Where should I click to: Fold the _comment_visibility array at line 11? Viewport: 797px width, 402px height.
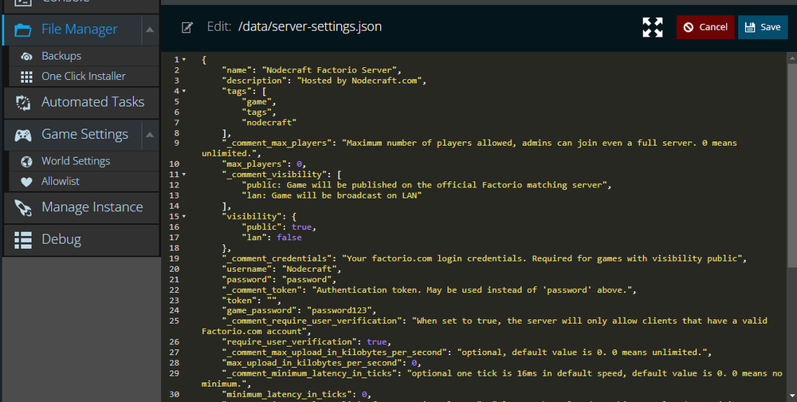(185, 174)
